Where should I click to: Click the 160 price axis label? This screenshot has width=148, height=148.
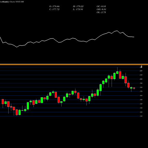click(141, 96)
